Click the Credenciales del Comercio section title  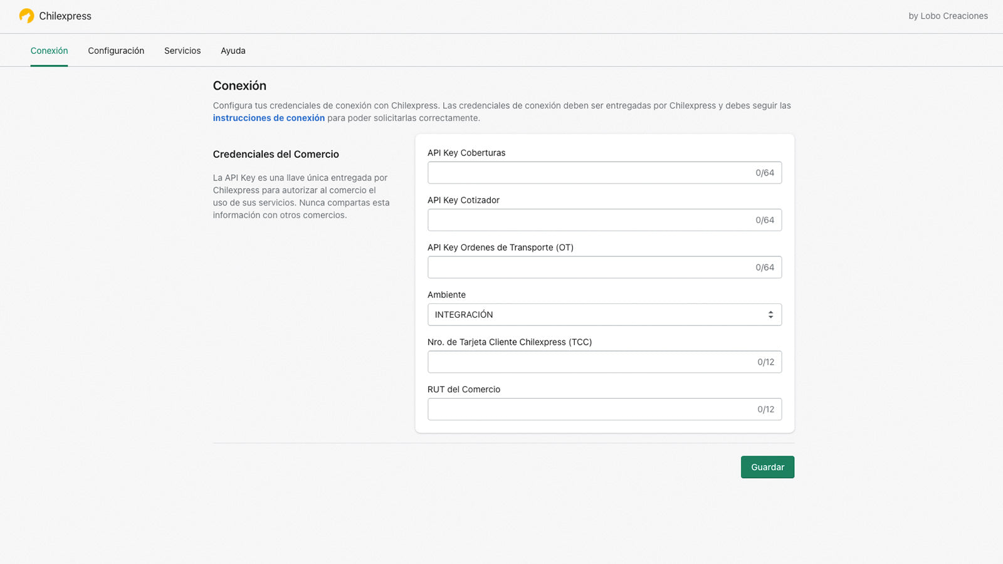[276, 154]
